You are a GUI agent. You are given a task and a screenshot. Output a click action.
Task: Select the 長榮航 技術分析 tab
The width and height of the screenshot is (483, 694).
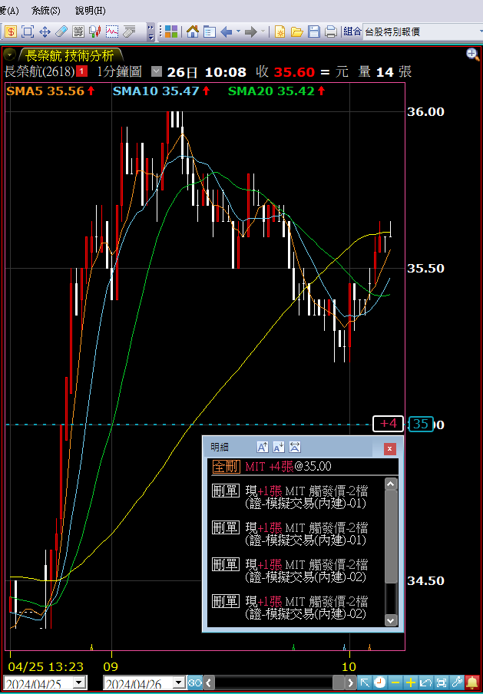tap(69, 55)
